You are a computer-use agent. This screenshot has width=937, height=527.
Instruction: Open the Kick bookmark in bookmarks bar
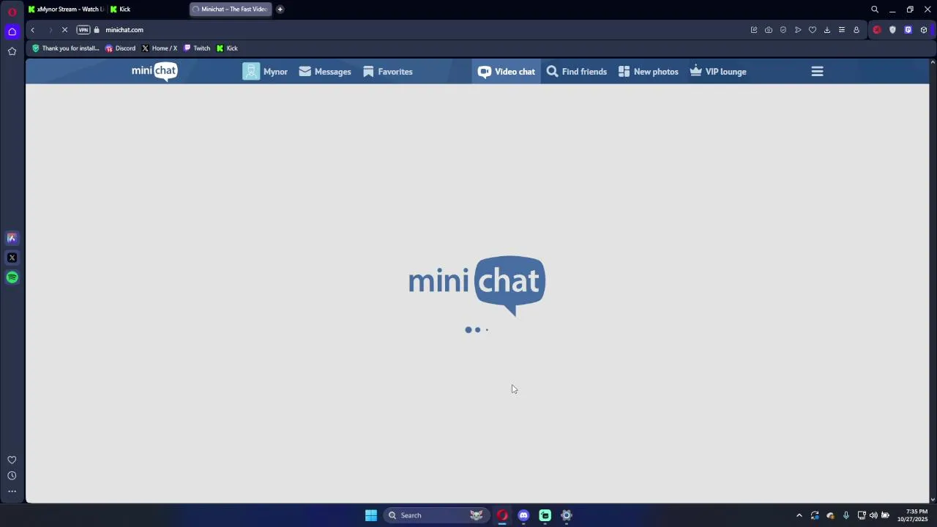(227, 48)
